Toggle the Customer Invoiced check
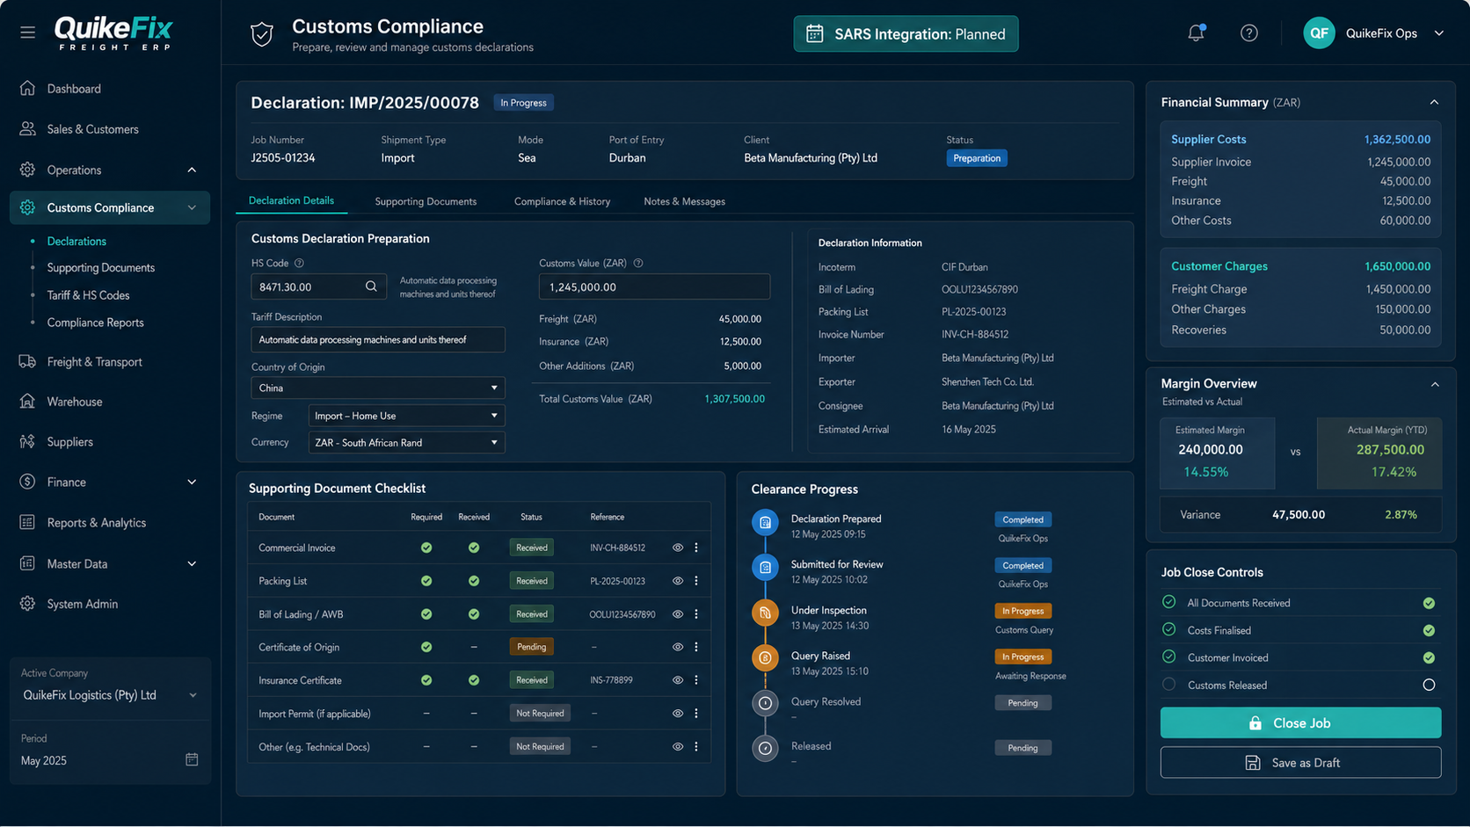Image resolution: width=1470 pixels, height=827 pixels. coord(1429,657)
